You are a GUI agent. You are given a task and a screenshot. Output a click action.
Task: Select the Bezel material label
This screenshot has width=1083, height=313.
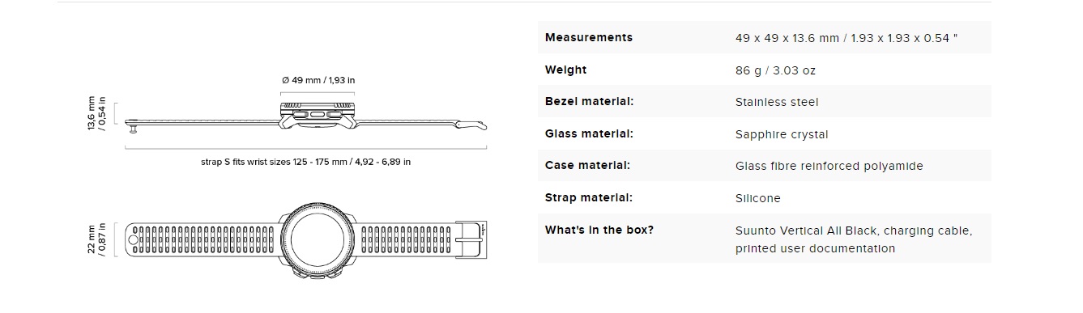pyautogui.click(x=589, y=101)
